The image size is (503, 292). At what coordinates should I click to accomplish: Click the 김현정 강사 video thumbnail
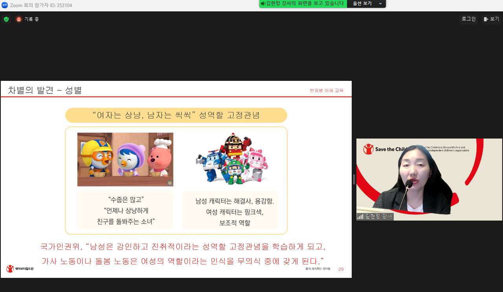click(429, 179)
